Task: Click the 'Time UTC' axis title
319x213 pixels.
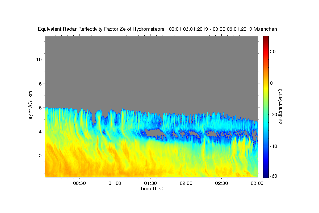Action: (151, 189)
